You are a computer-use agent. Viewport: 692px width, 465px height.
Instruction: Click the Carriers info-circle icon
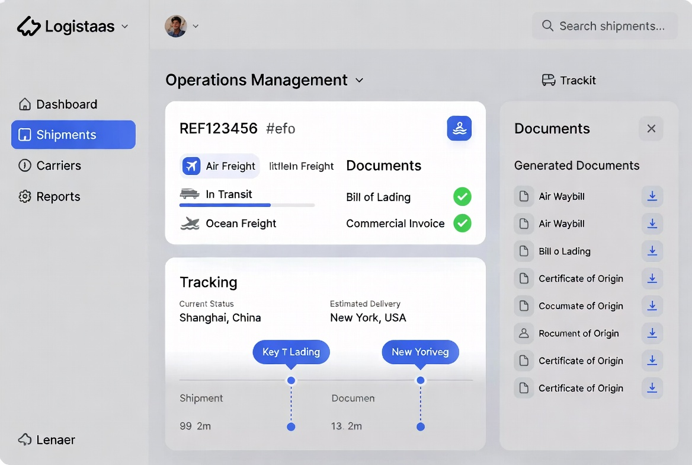coord(25,165)
